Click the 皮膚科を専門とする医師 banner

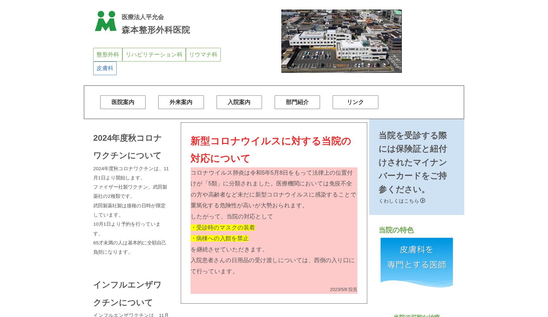pos(416,262)
